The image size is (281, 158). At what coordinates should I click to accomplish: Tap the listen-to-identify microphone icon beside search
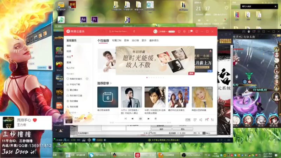pos(134,31)
